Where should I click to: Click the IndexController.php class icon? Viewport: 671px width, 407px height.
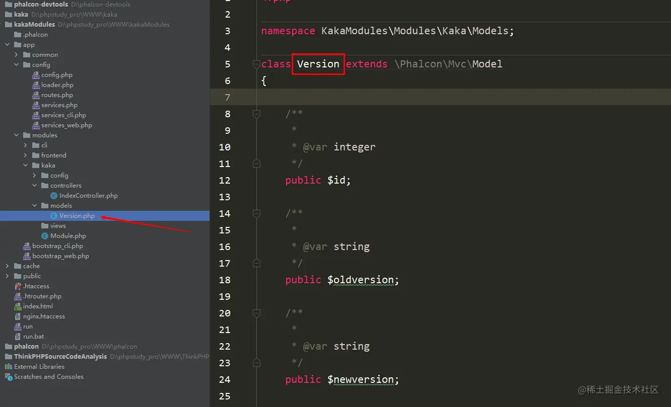54,196
